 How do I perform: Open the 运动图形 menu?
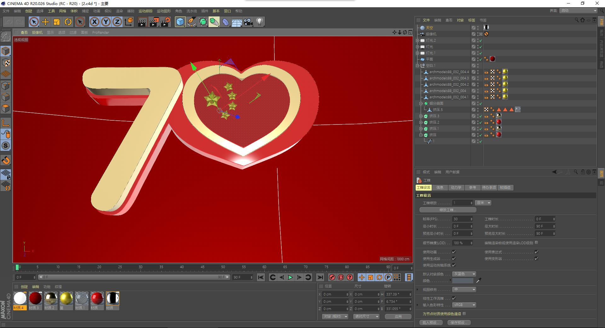click(164, 11)
